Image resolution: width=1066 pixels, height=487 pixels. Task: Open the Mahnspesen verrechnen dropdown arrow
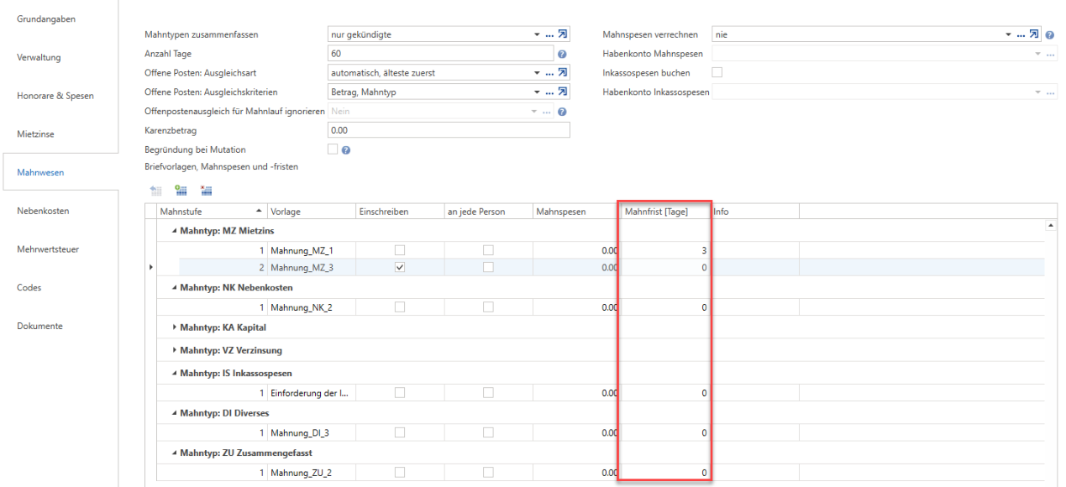point(1009,34)
